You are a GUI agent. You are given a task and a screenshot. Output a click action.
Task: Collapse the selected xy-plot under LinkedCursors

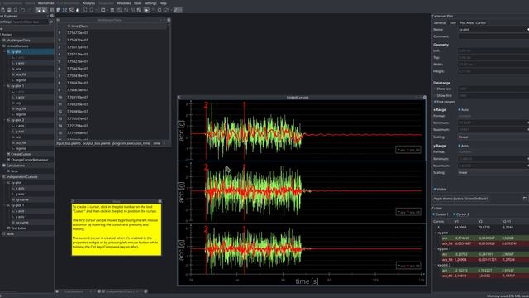(5, 51)
